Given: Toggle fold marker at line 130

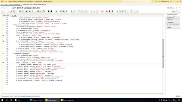Looking at the screenshot, I should [3, 63].
